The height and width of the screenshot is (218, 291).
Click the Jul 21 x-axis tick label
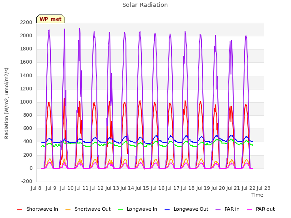coord(233,188)
